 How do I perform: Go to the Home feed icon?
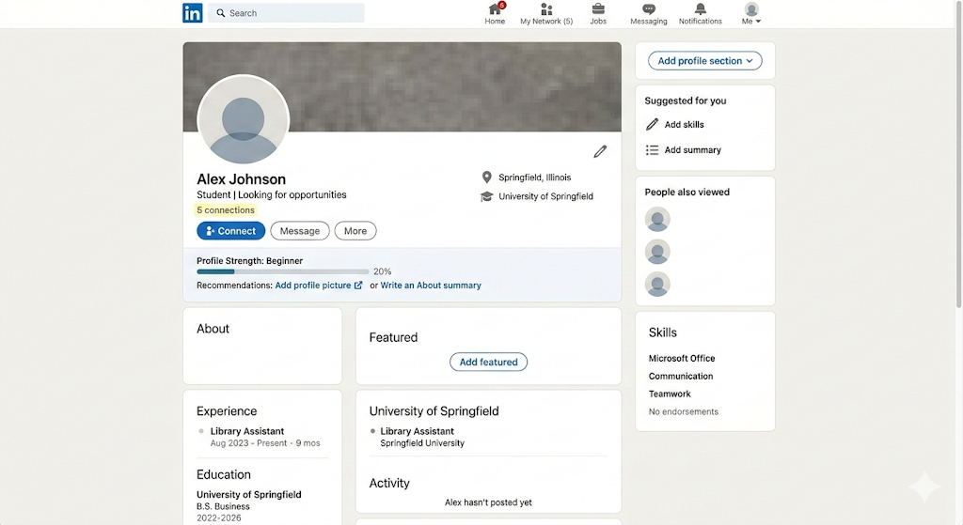pos(495,9)
